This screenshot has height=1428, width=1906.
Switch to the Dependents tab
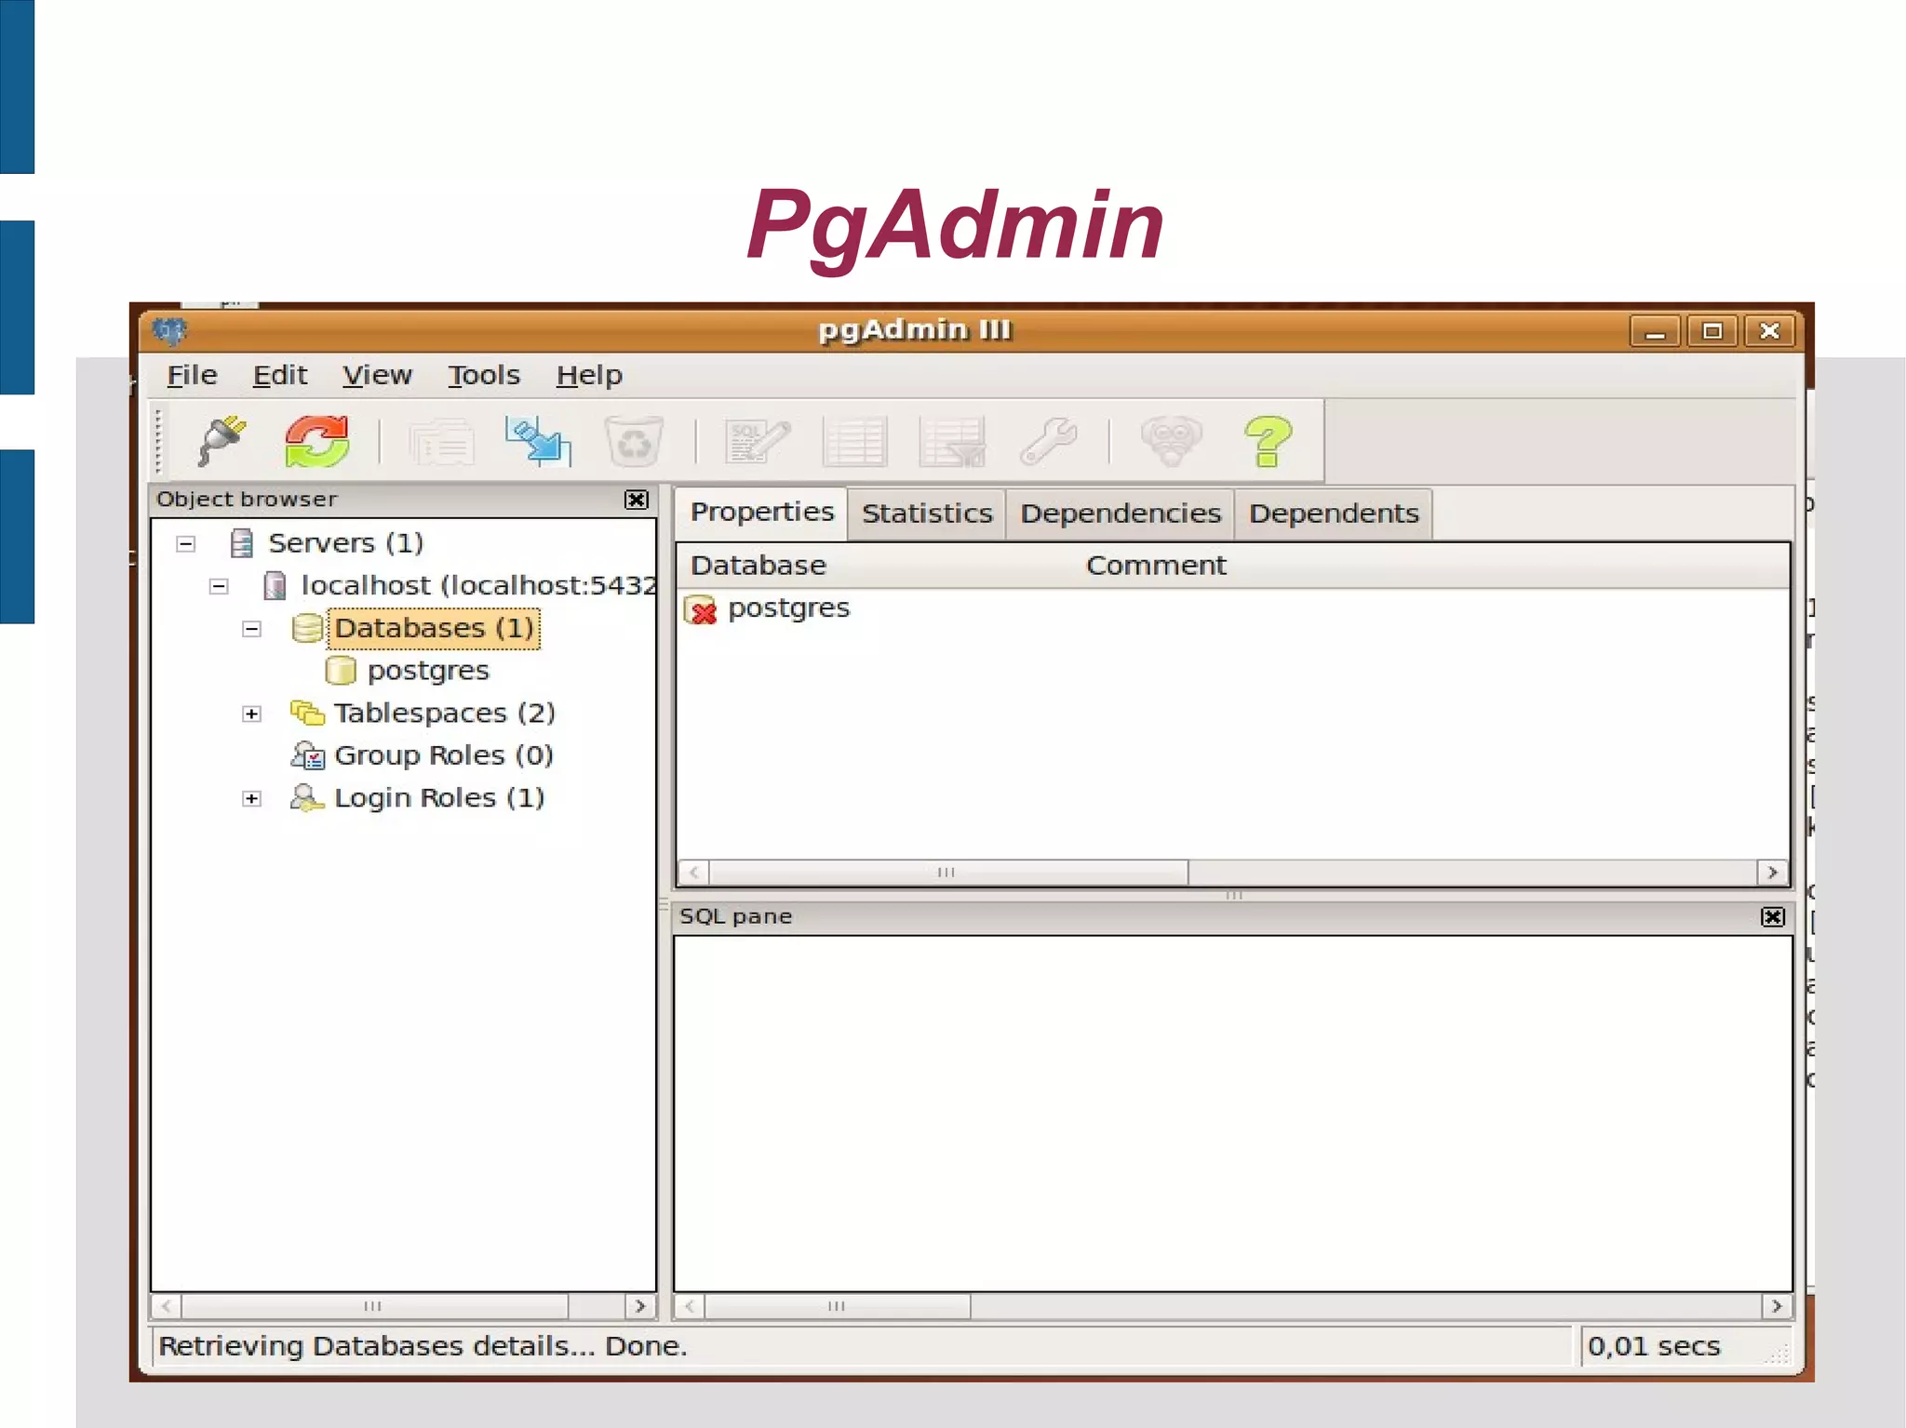pyautogui.click(x=1334, y=514)
